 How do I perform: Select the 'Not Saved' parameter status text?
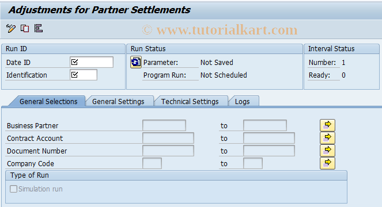pos(217,63)
